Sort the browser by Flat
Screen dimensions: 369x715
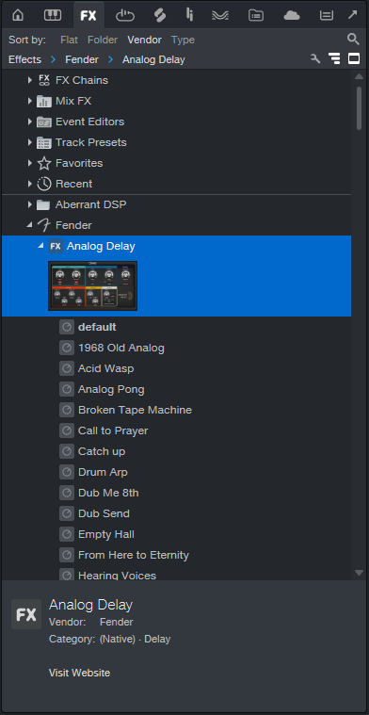[69, 41]
